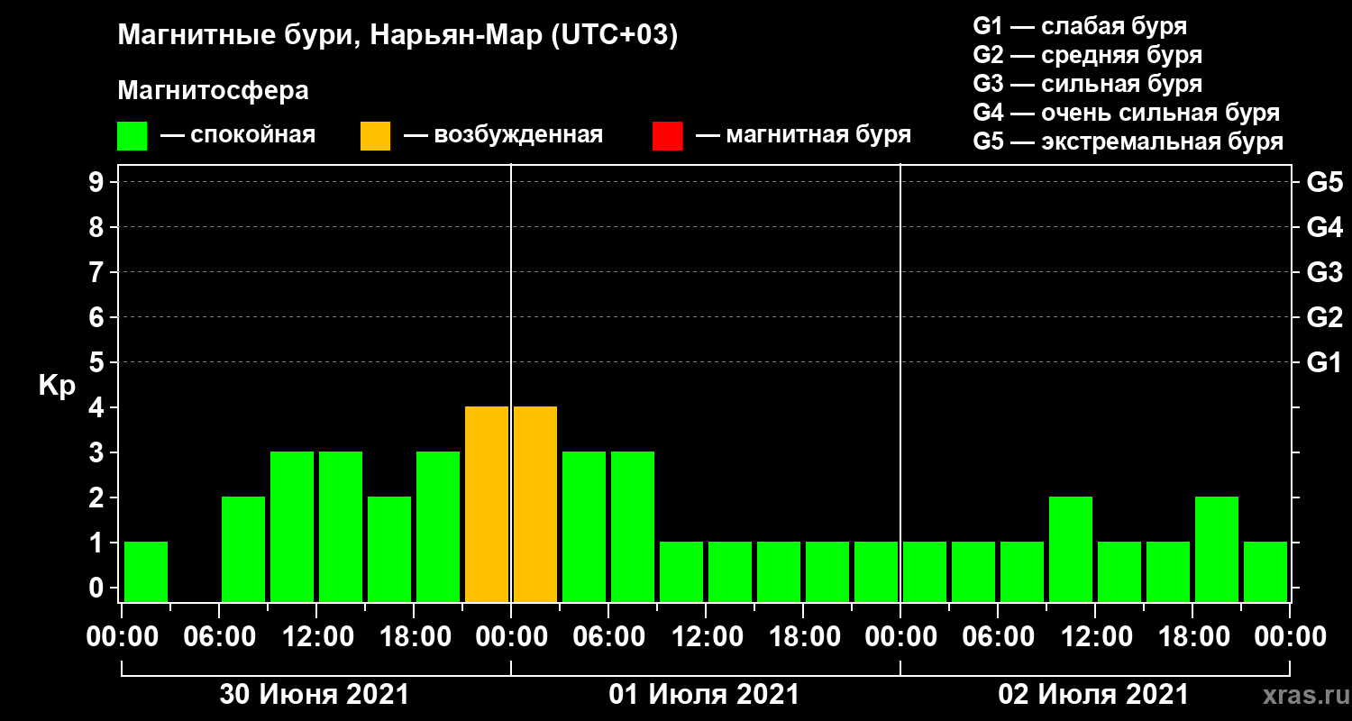Click the "02 Июля 2021" date label
Image resolution: width=1352 pixels, height=721 pixels.
point(1093,694)
